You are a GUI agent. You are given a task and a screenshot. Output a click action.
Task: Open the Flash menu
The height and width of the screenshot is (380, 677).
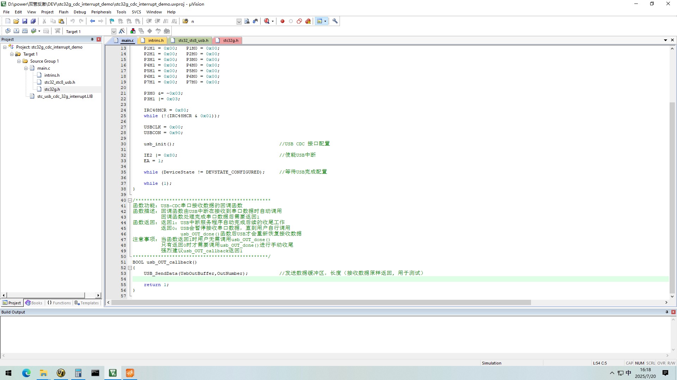(63, 12)
